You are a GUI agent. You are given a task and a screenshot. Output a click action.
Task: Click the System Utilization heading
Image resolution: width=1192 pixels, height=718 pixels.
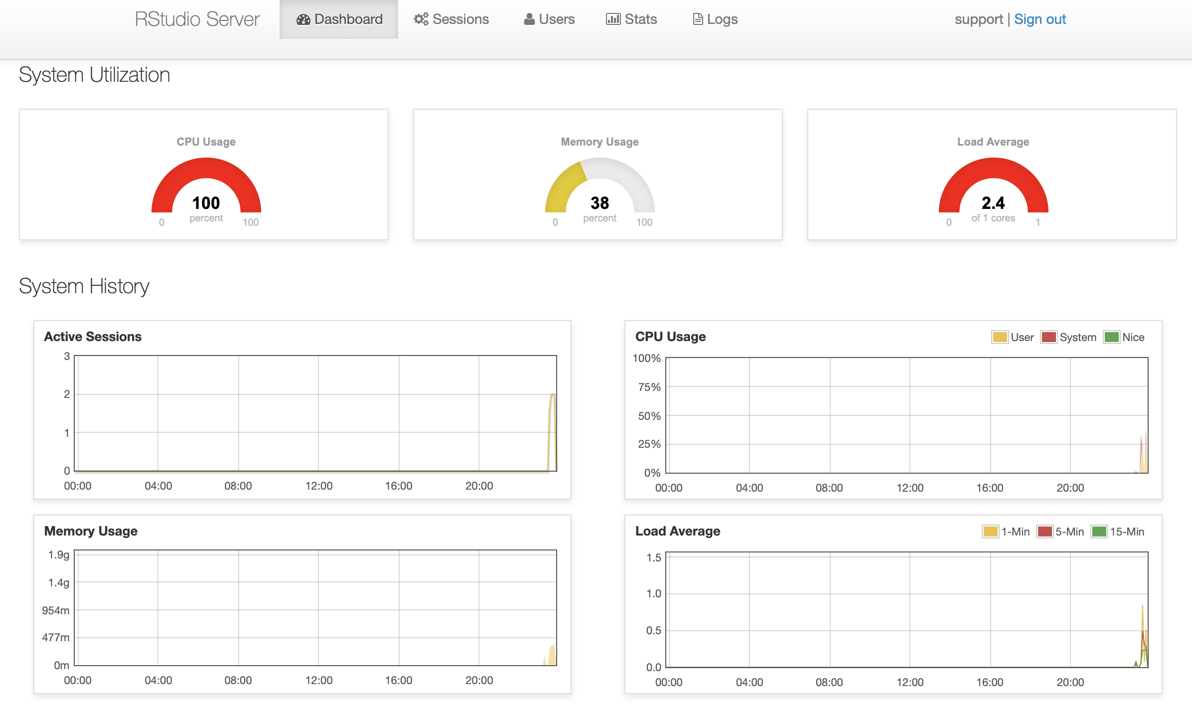tap(95, 75)
